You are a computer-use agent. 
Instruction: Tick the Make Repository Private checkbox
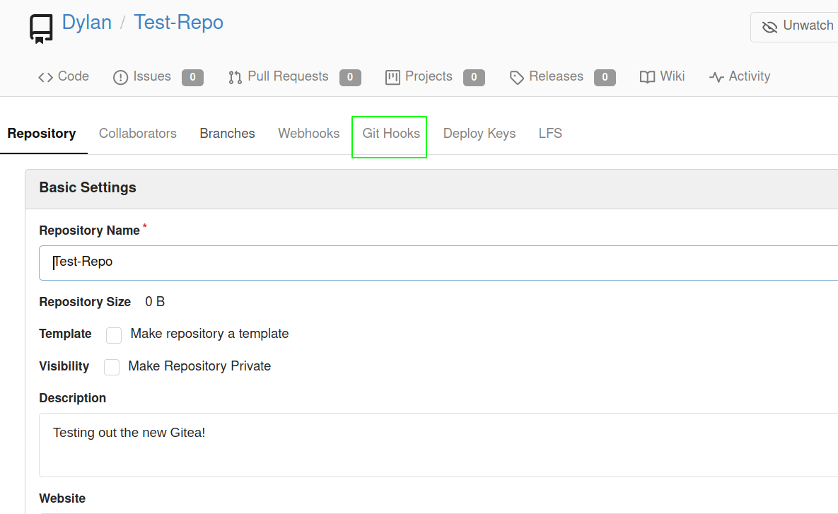[x=112, y=367]
